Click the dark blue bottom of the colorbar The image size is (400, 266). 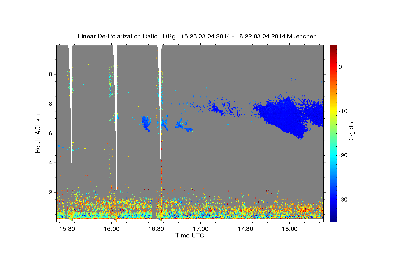click(x=333, y=218)
